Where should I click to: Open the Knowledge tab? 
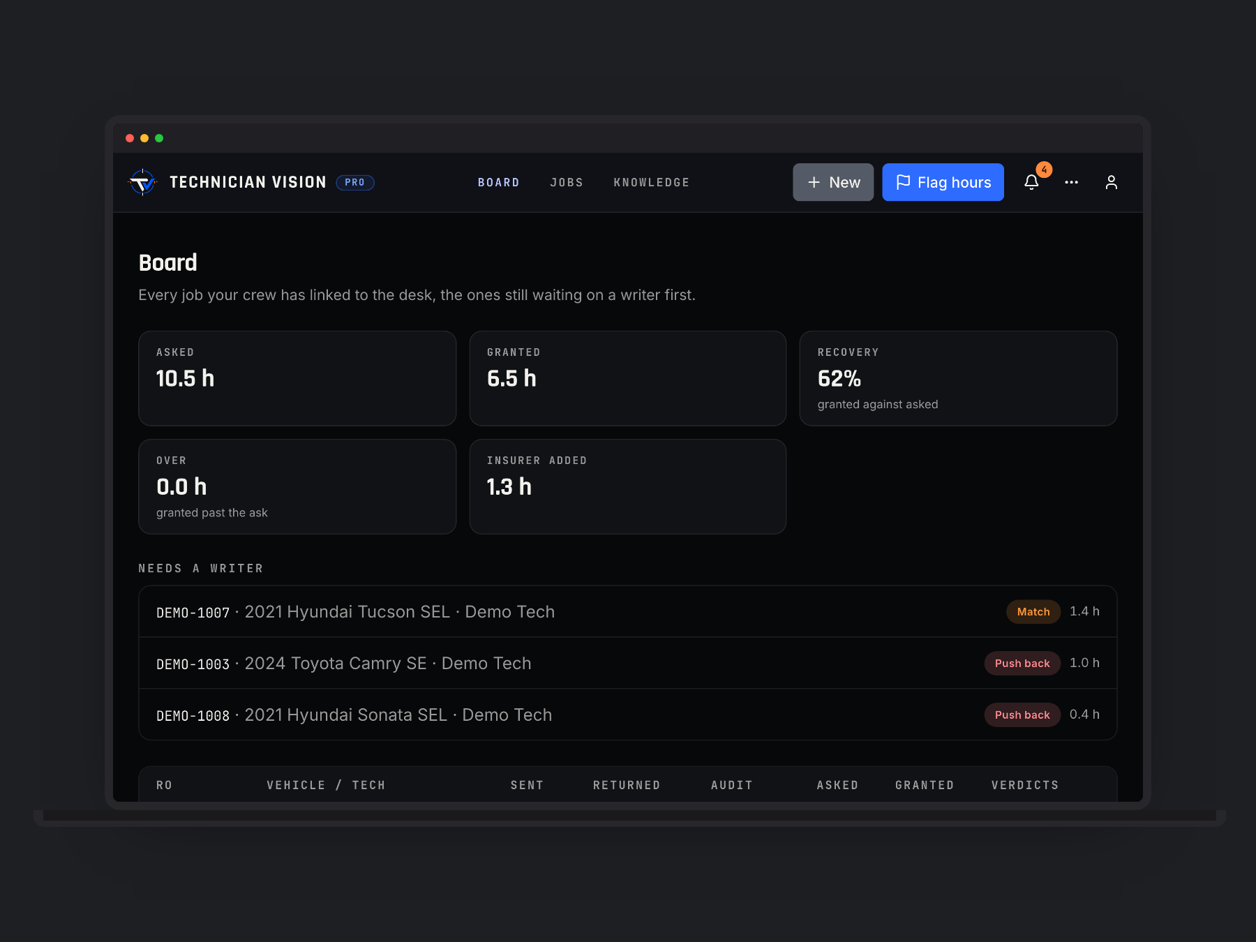(651, 182)
